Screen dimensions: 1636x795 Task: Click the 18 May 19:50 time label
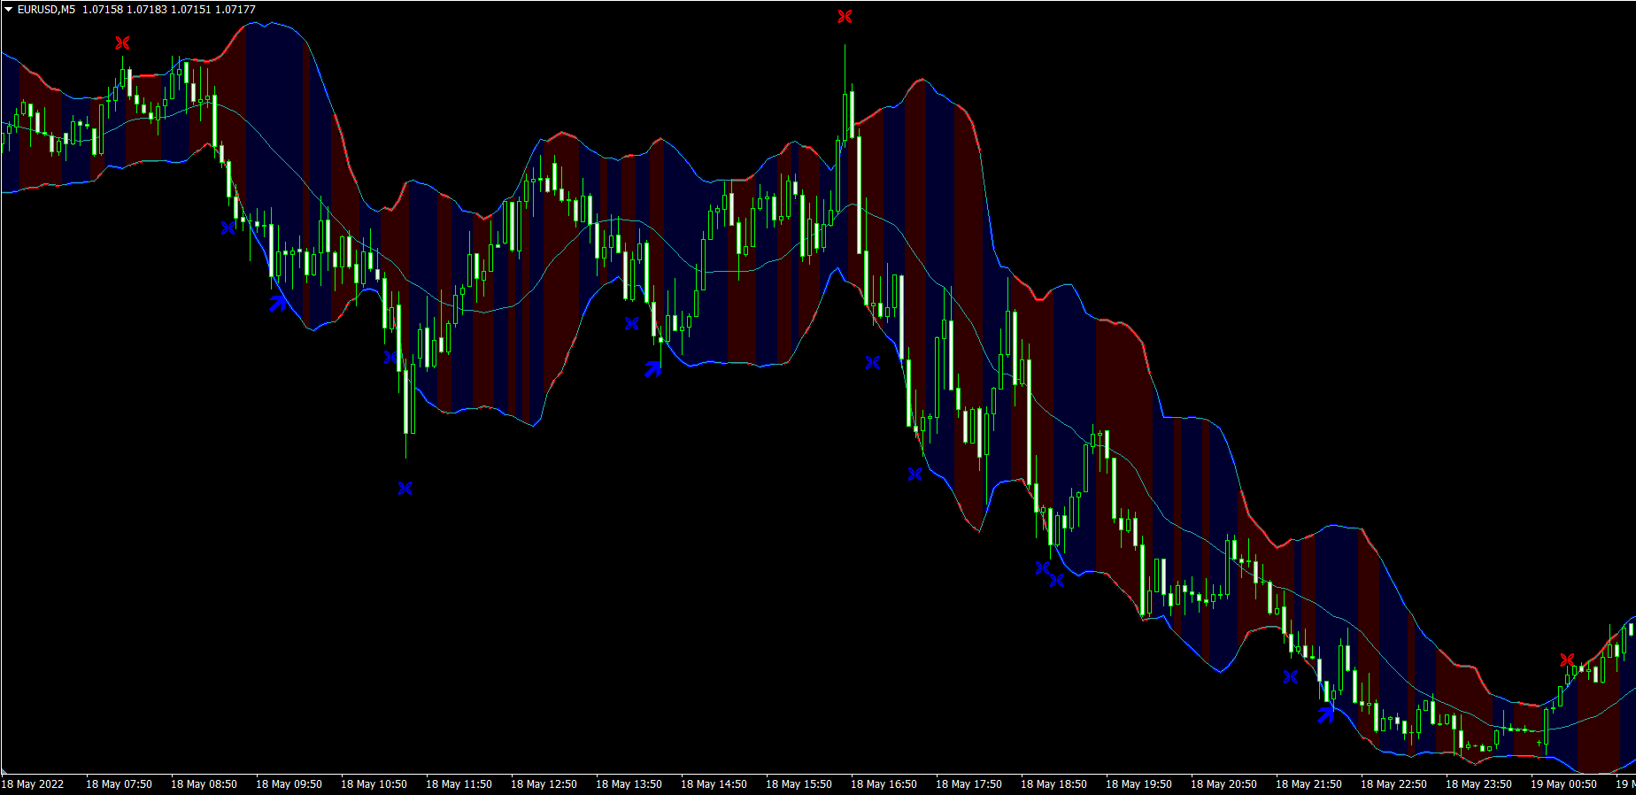[x=1138, y=784]
